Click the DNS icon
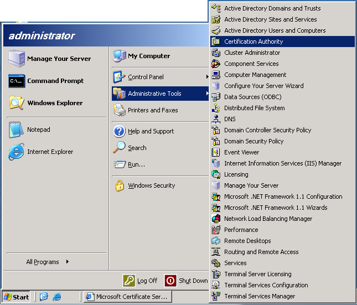The height and width of the screenshot is (305, 357). coord(216,119)
